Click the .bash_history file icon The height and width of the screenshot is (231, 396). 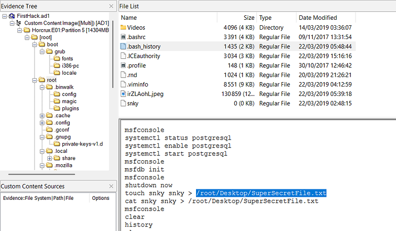pyautogui.click(x=123, y=46)
